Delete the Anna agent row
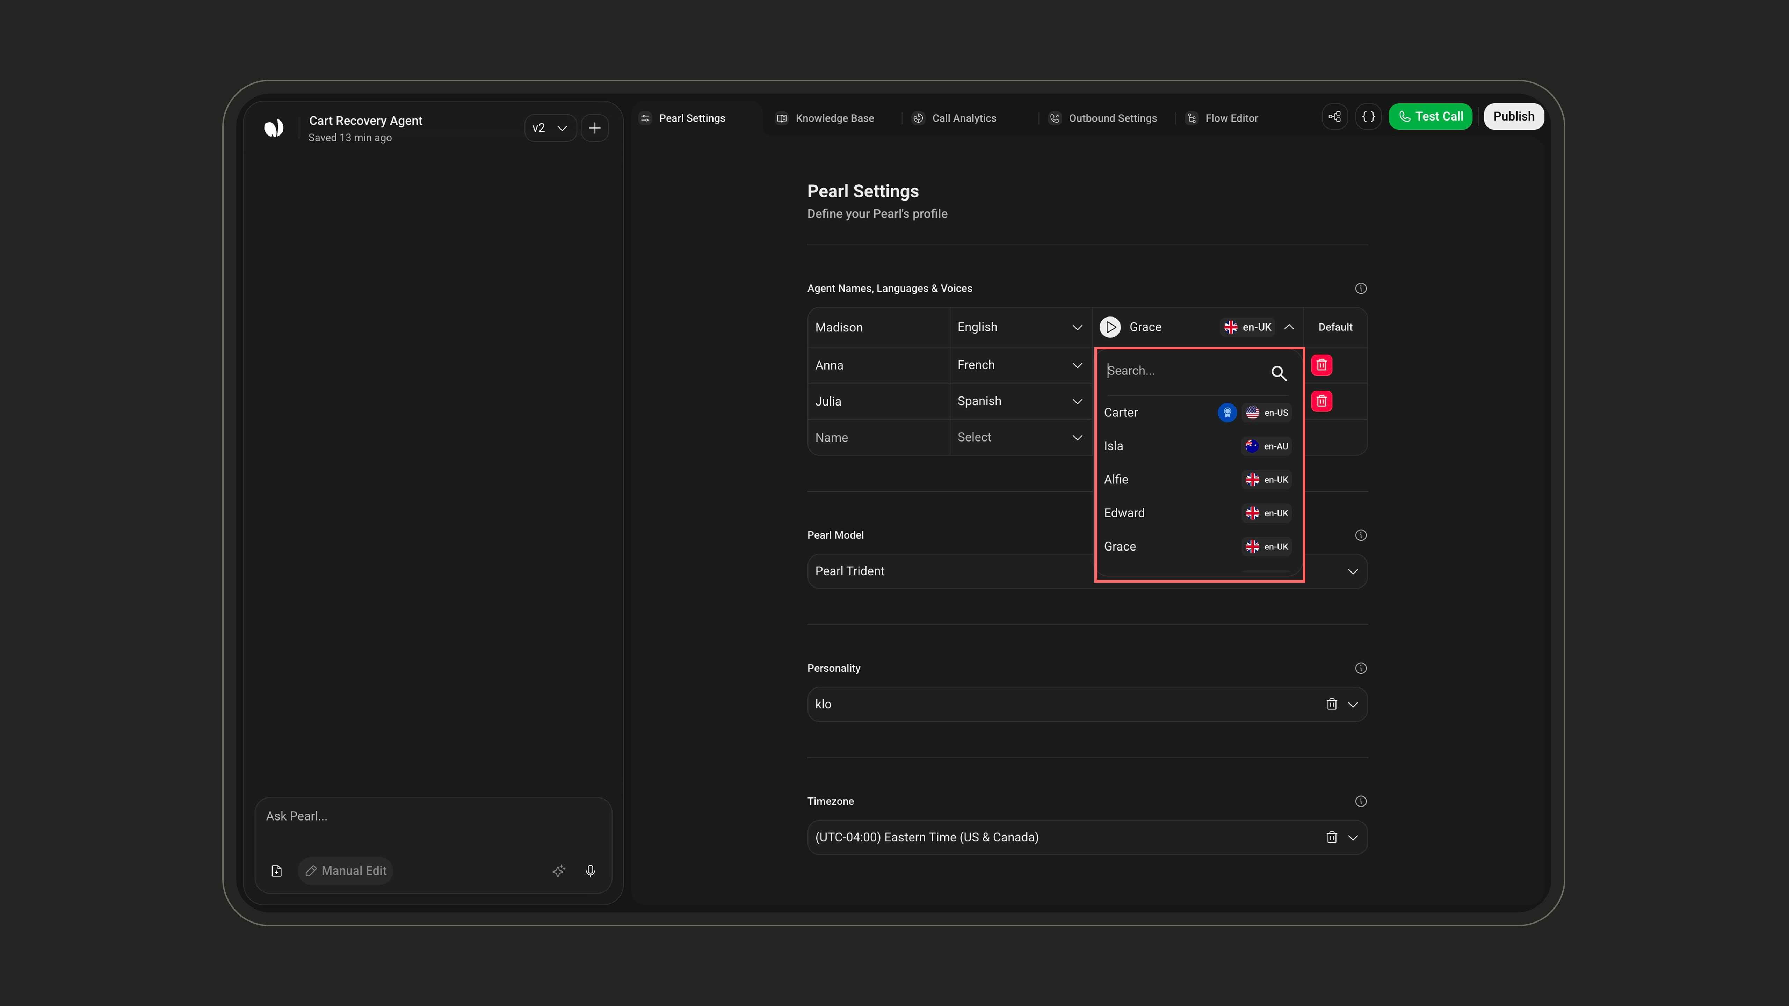1789x1006 pixels. click(1321, 365)
